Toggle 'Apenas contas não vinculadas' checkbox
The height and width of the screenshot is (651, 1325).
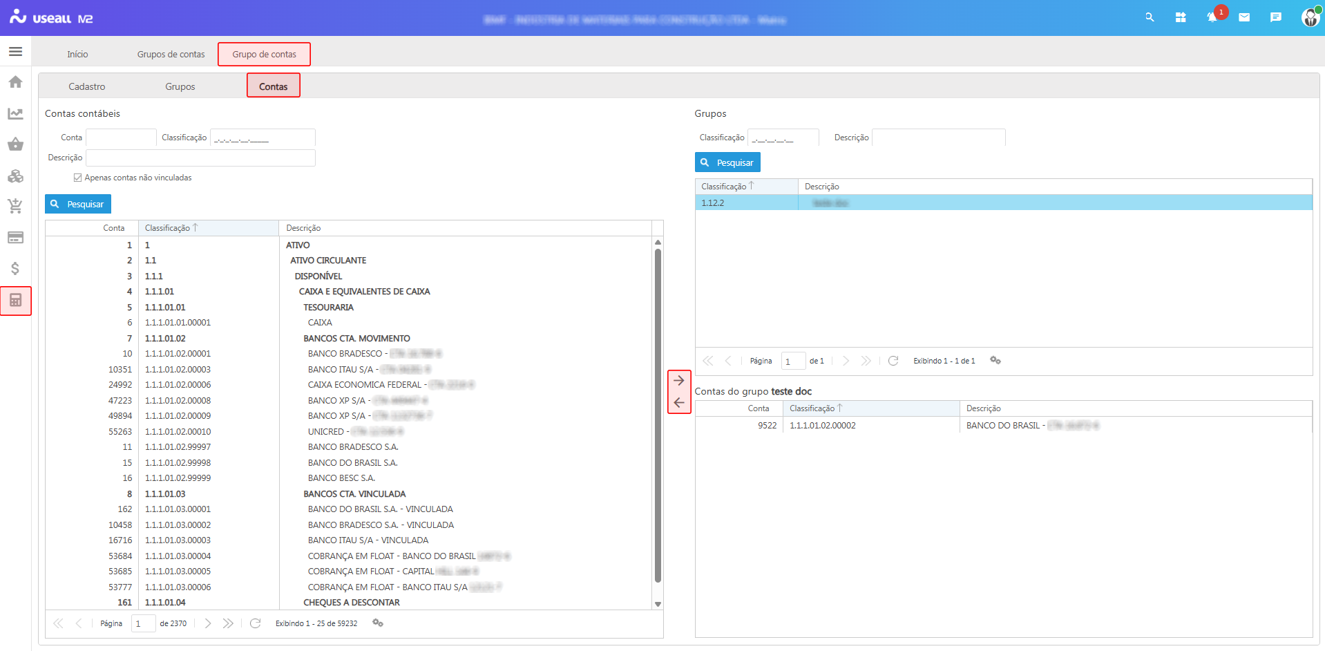77,178
